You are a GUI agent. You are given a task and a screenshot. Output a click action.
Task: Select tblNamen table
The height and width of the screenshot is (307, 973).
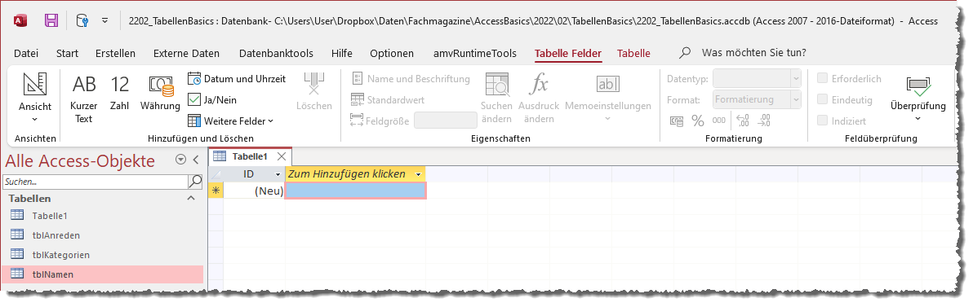point(103,274)
